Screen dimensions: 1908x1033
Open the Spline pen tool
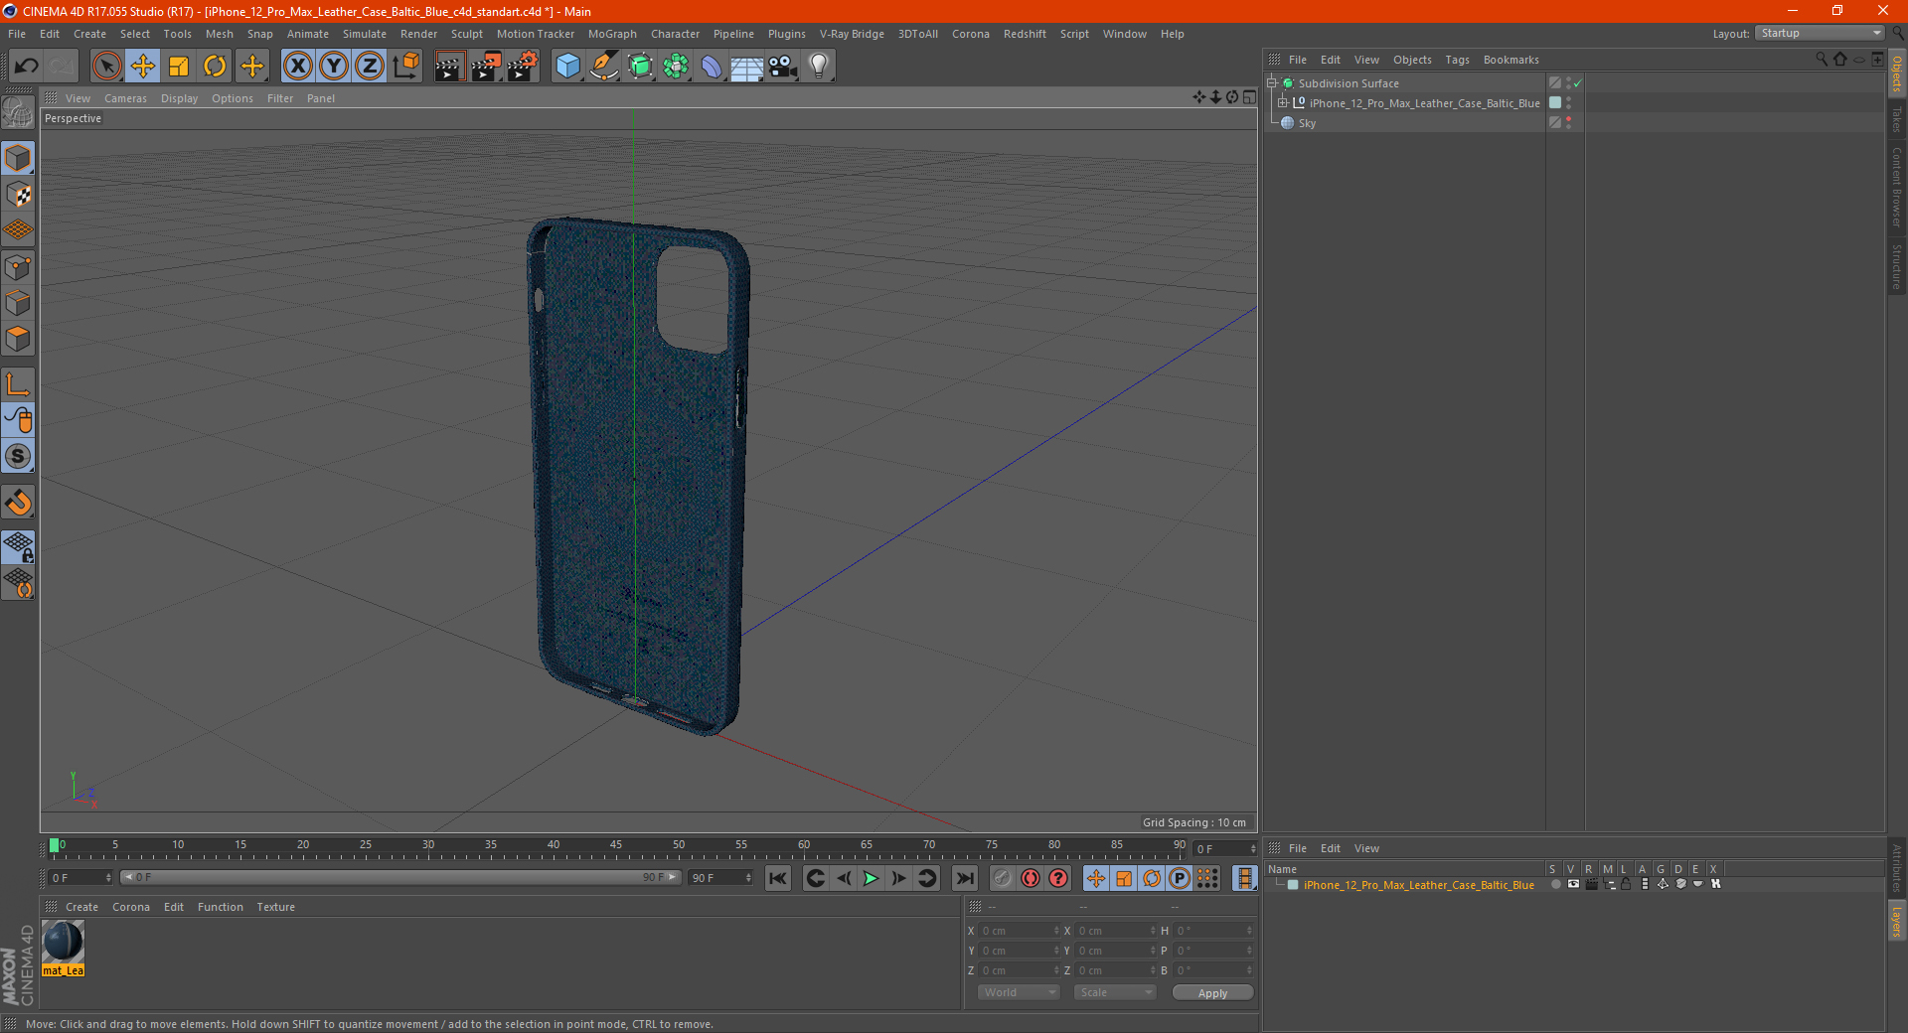pos(604,67)
